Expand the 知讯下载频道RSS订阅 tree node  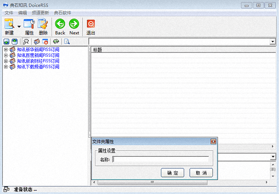pos(6,67)
